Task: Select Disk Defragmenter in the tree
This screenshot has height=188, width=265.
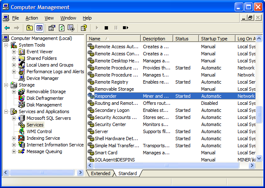Action: coord(45,98)
